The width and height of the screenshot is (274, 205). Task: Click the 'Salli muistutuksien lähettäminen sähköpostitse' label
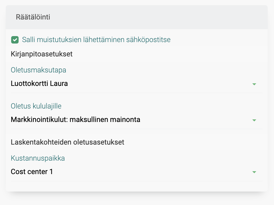[x=96, y=40]
